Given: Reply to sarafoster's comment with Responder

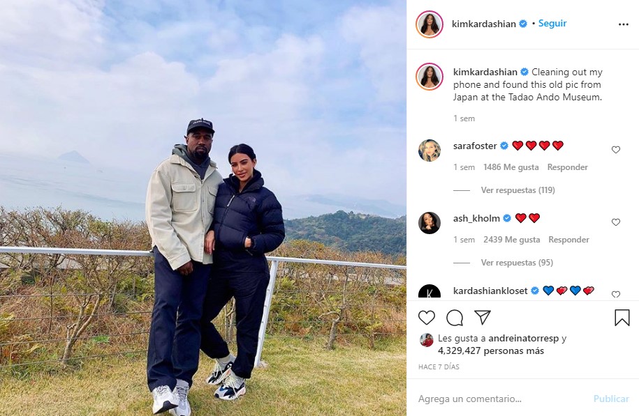Looking at the screenshot, I should click(567, 167).
